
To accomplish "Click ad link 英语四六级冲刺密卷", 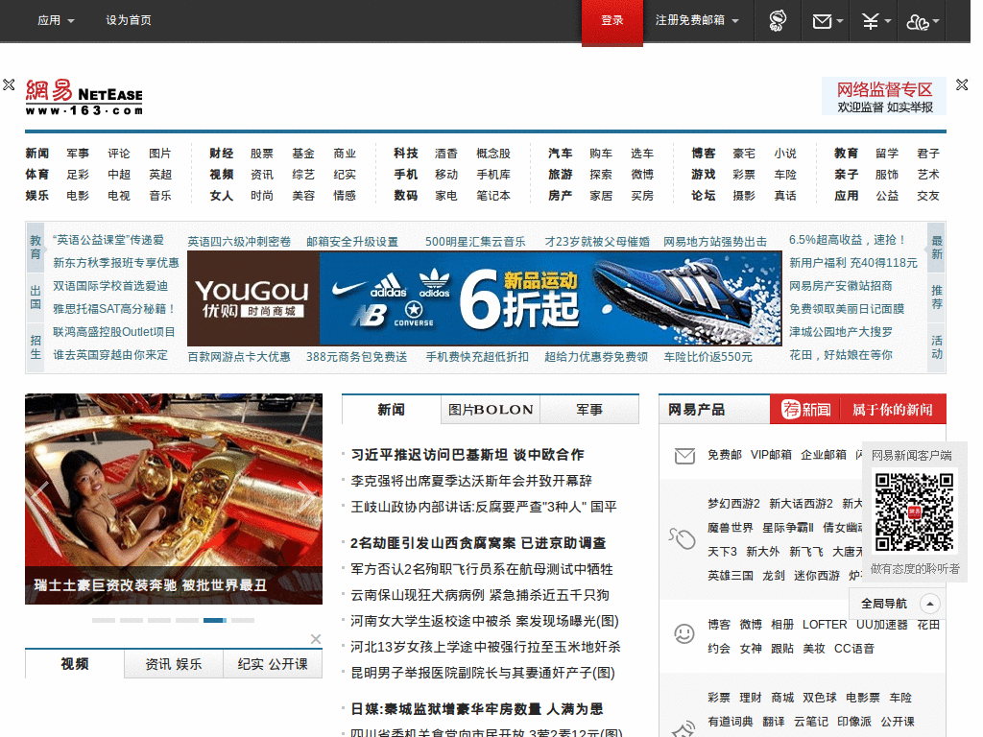I will pos(239,241).
